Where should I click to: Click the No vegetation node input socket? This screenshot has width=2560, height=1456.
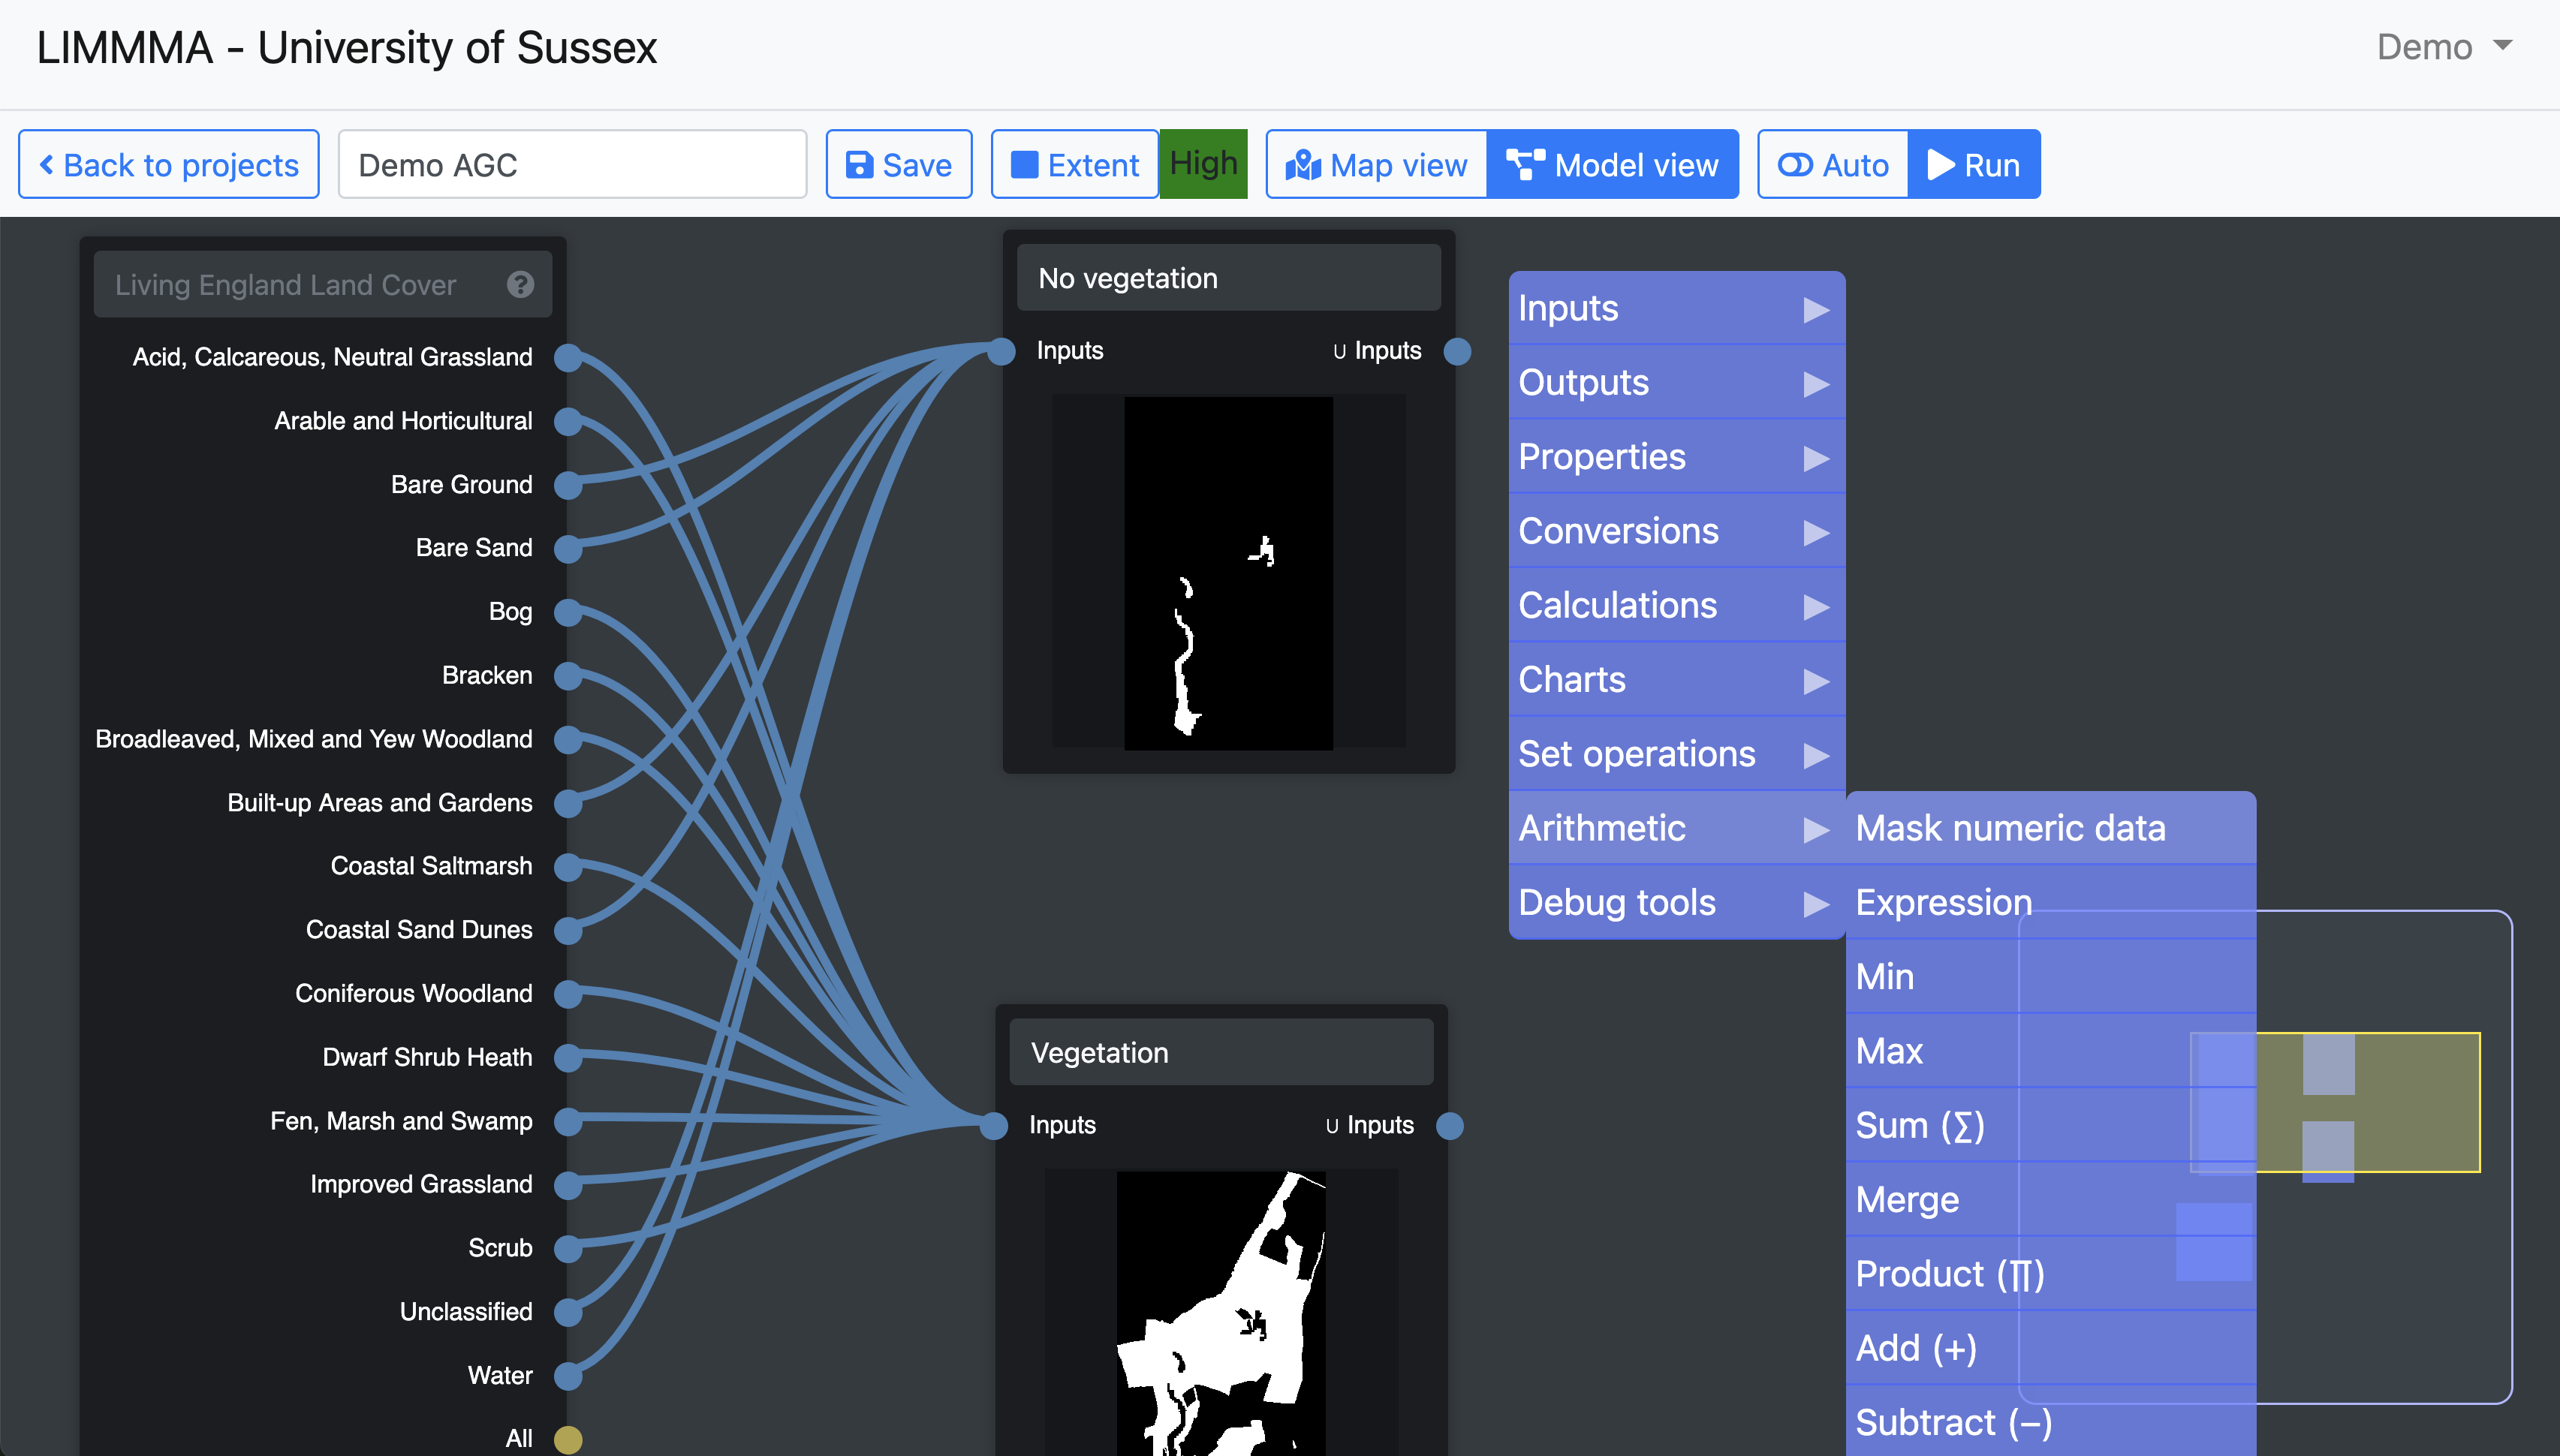point(1001,351)
